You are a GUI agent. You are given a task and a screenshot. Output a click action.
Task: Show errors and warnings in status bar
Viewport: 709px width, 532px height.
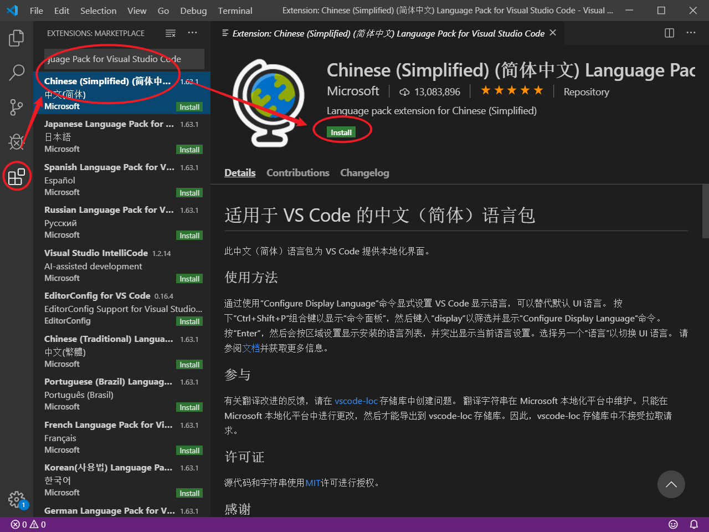28,524
